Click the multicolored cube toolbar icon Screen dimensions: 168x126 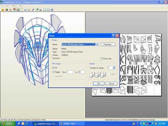point(7,10)
